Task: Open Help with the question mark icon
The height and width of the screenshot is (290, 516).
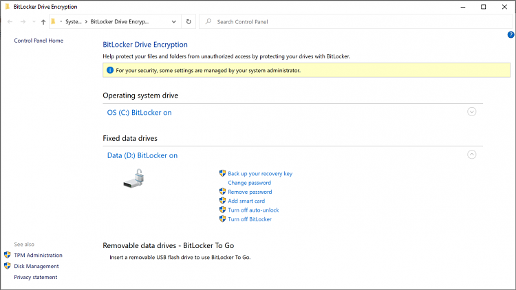Action: 510,34
